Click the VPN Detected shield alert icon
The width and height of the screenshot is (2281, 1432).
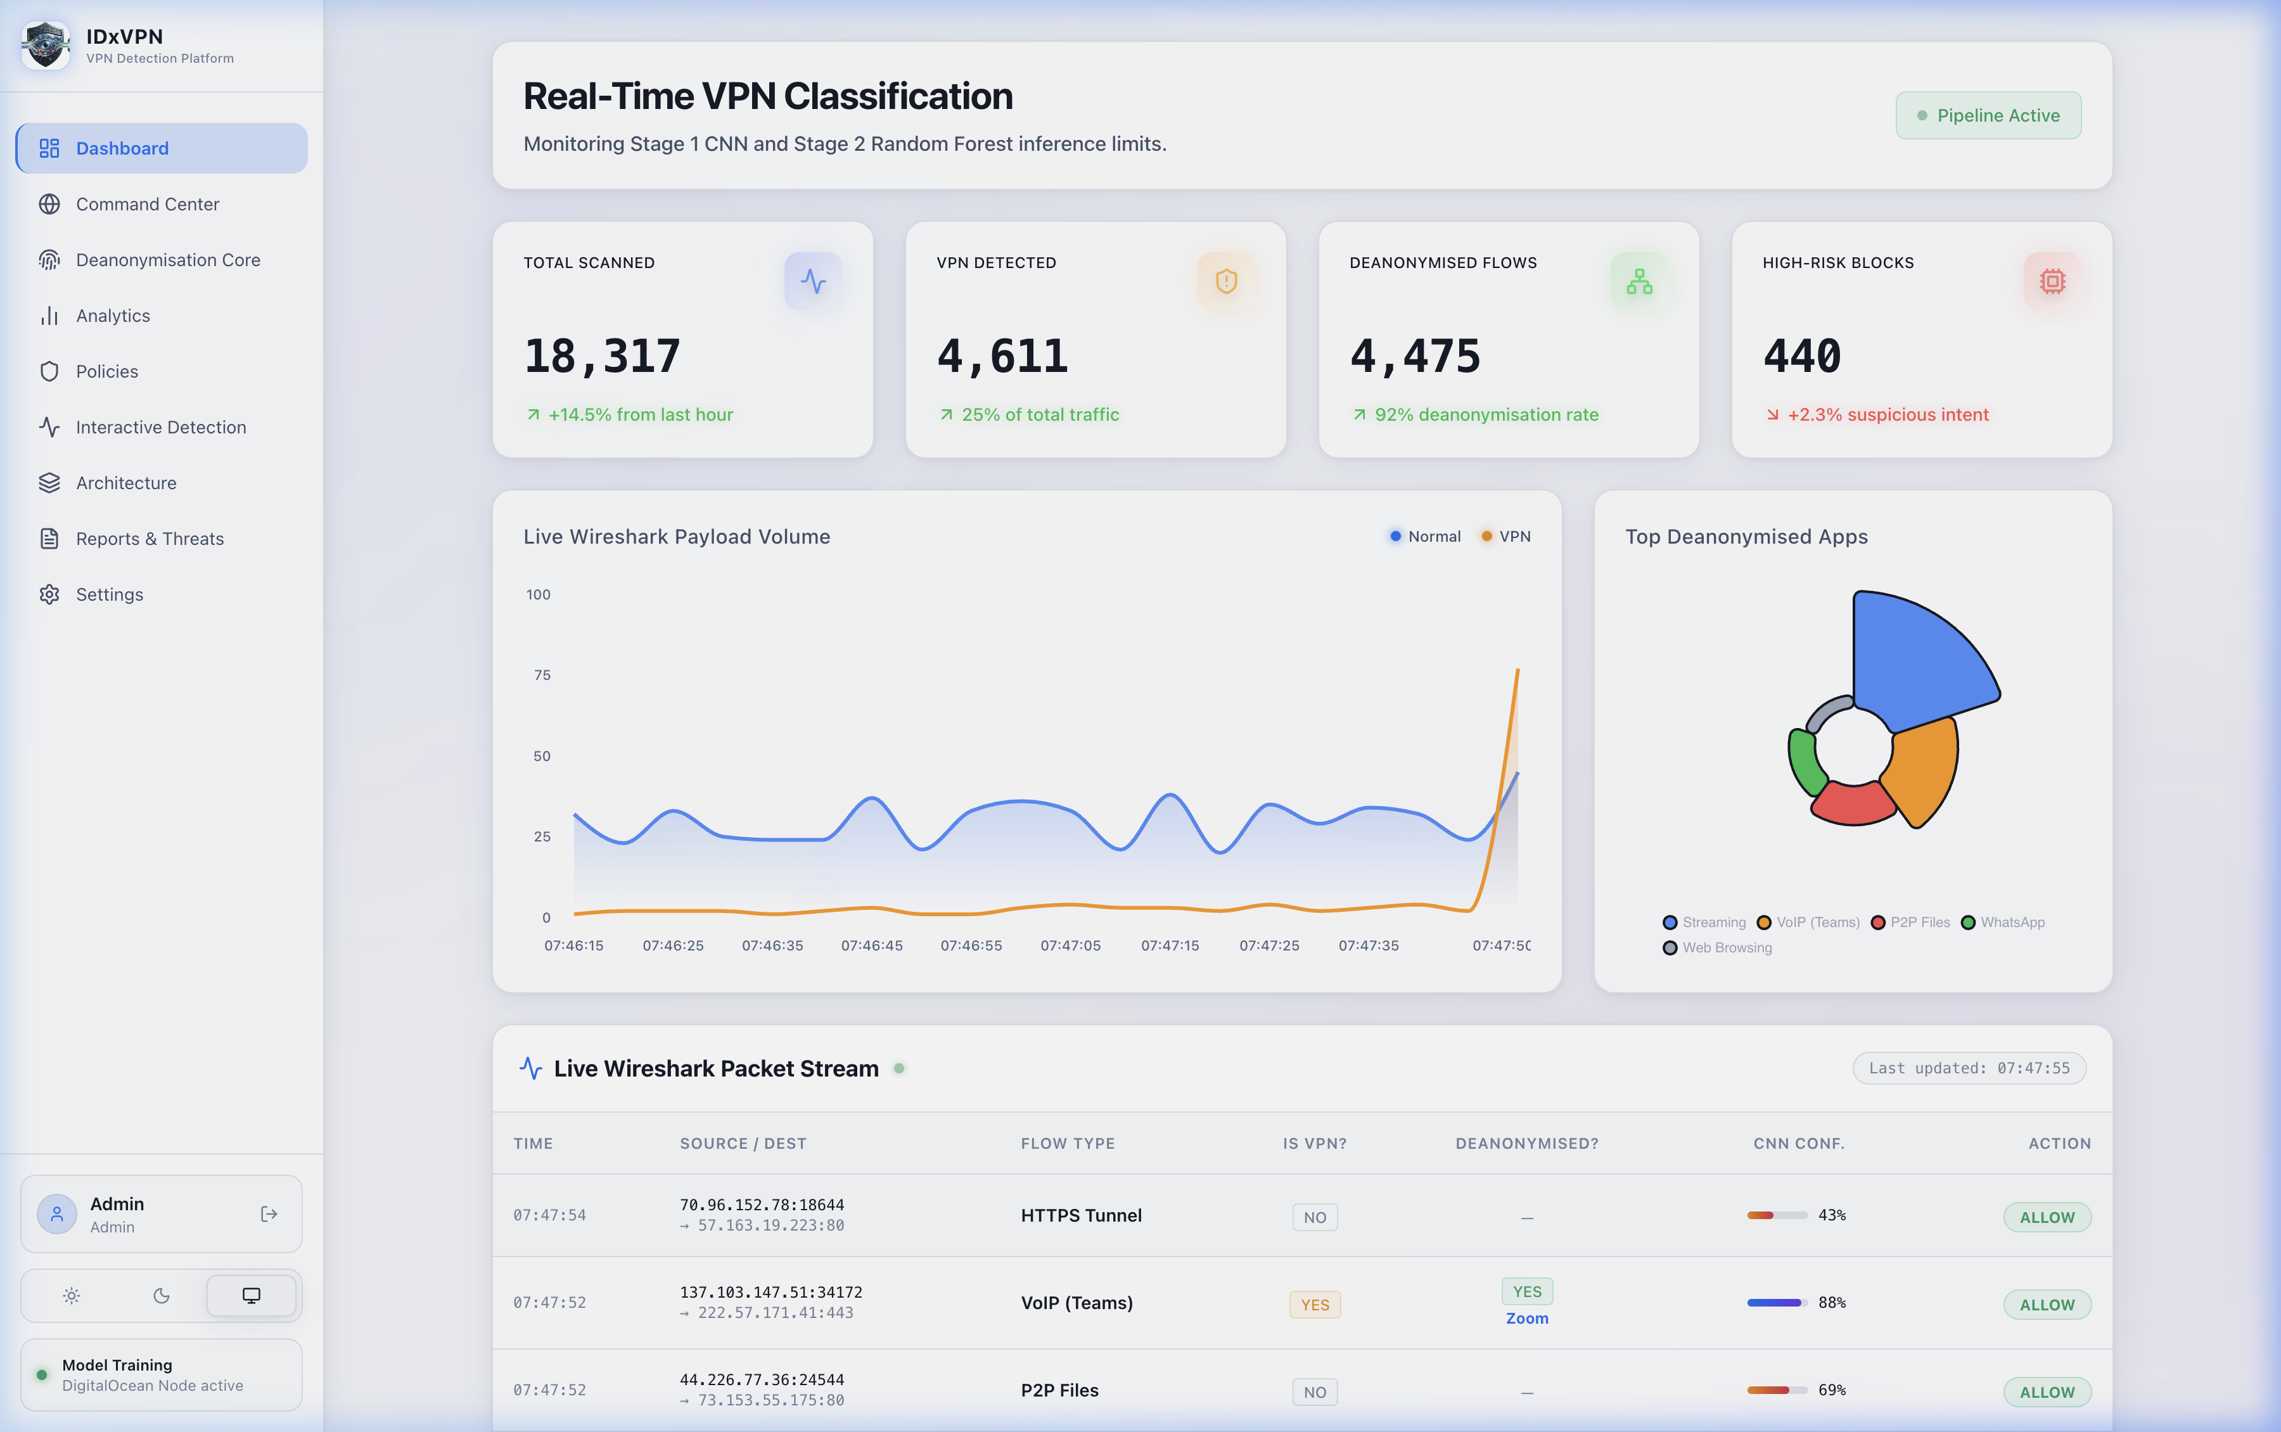point(1225,281)
